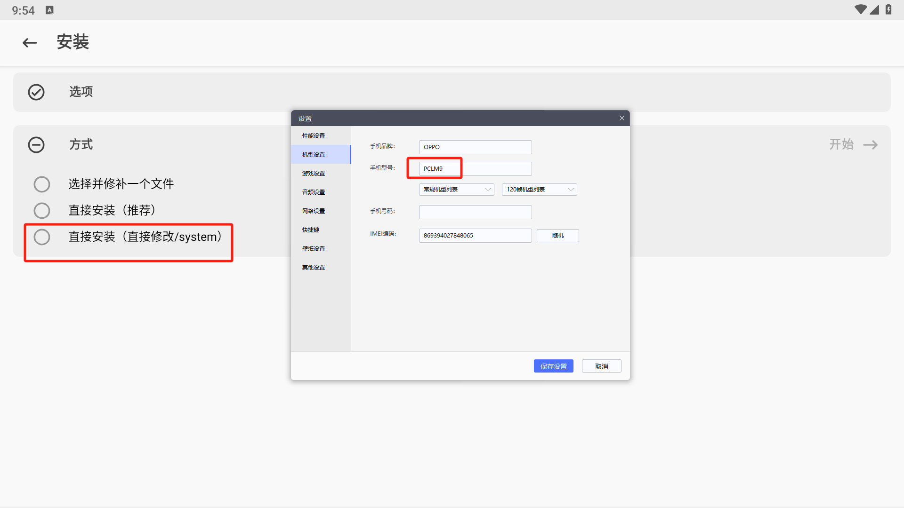Select 直接安装（直接修改/system）radio option
This screenshot has height=508, width=904.
(x=42, y=237)
